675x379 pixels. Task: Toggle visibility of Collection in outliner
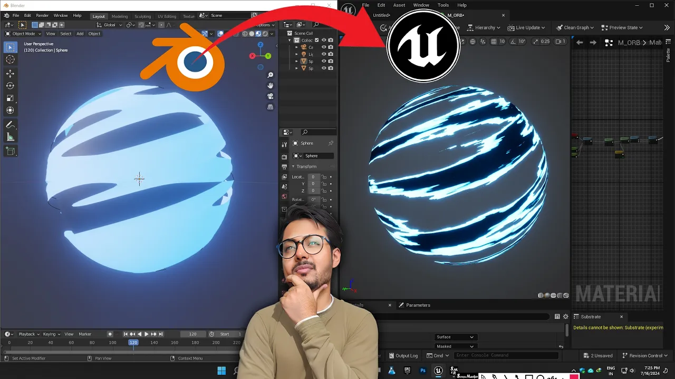(x=324, y=40)
